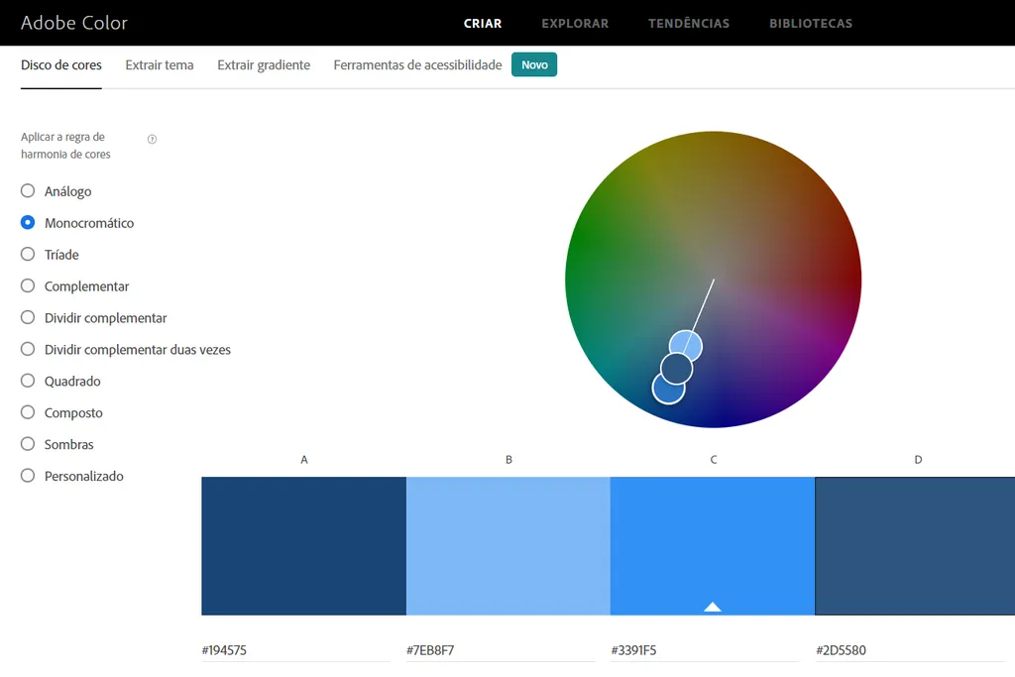This screenshot has width=1015, height=677.
Task: Click the Adobe Color logo
Action: [74, 23]
